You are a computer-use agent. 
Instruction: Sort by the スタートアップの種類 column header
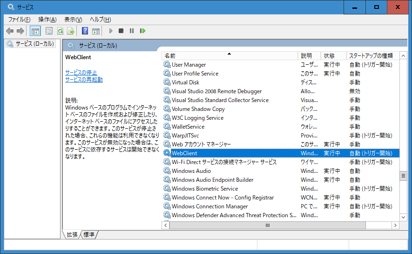click(371, 56)
